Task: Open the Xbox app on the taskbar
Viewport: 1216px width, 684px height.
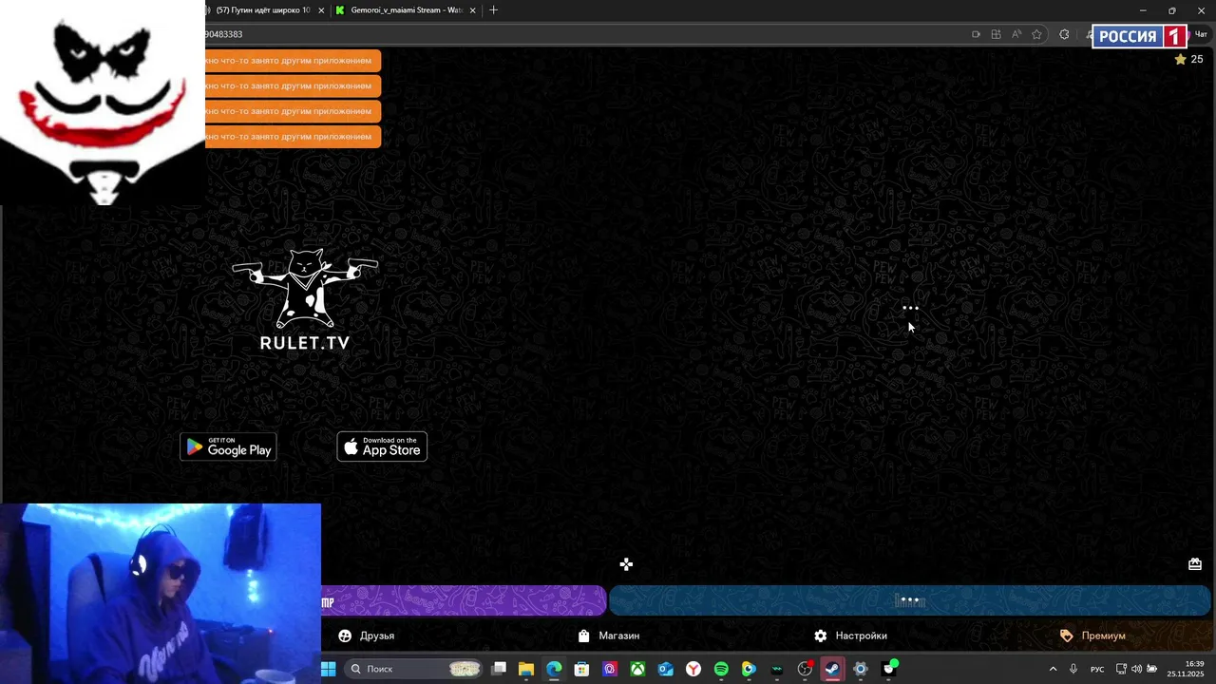Action: [637, 669]
